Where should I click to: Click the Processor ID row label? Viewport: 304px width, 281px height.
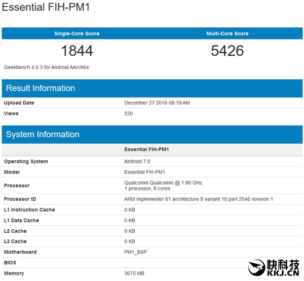click(20, 199)
